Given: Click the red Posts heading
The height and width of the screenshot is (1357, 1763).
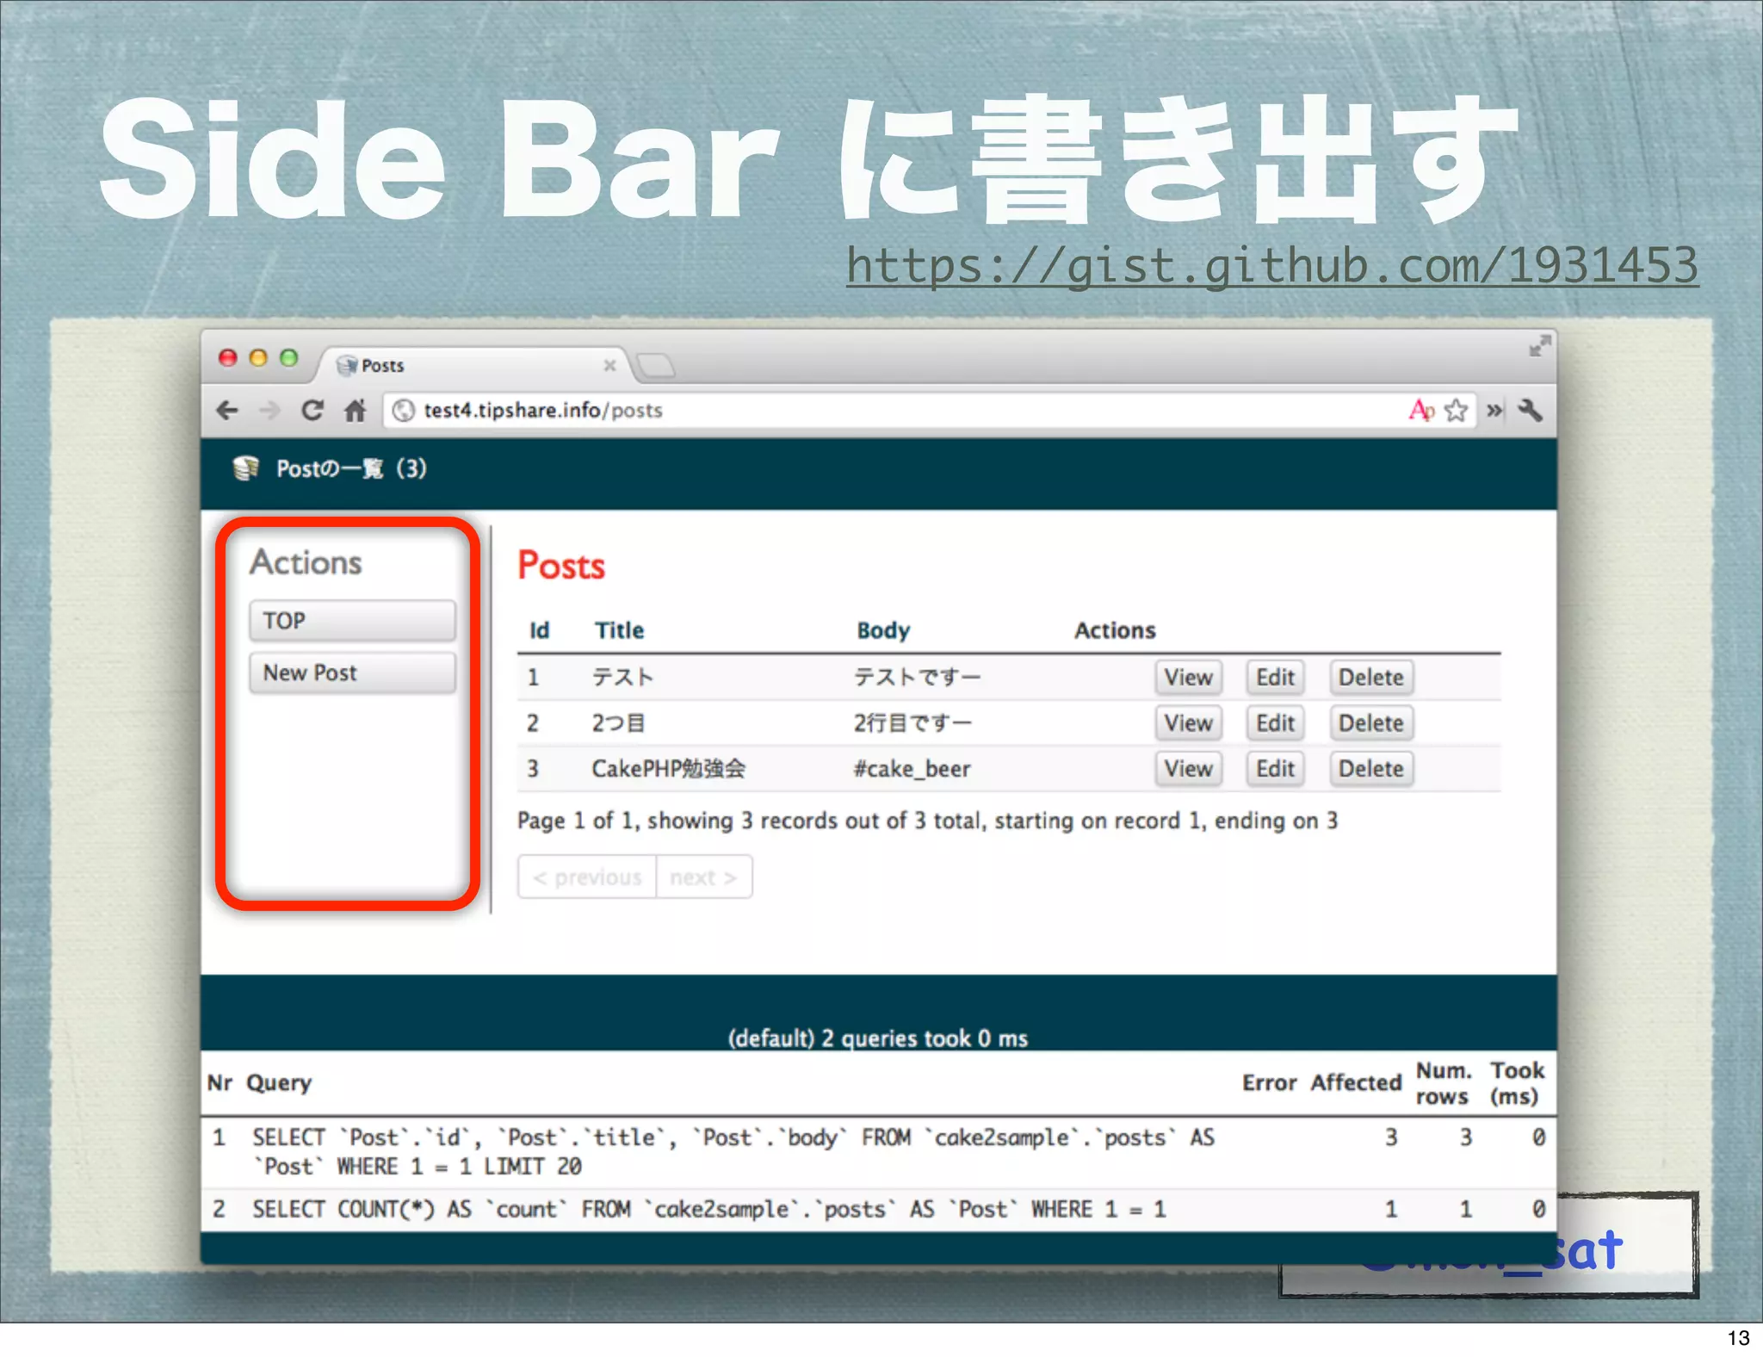Looking at the screenshot, I should pyautogui.click(x=561, y=566).
